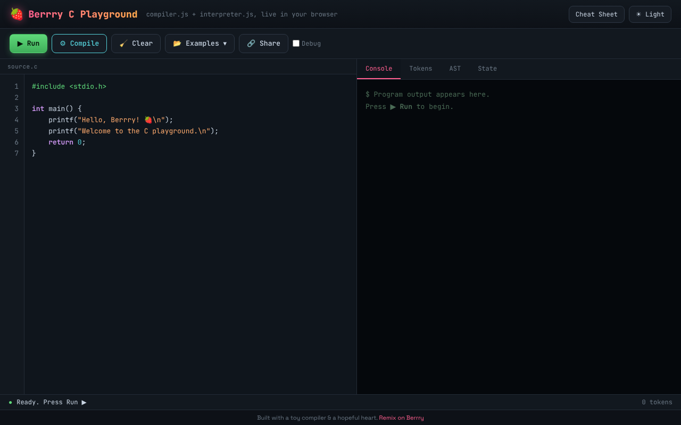Open the Cheat Sheet
Viewport: 681px width, 425px height.
pos(596,14)
